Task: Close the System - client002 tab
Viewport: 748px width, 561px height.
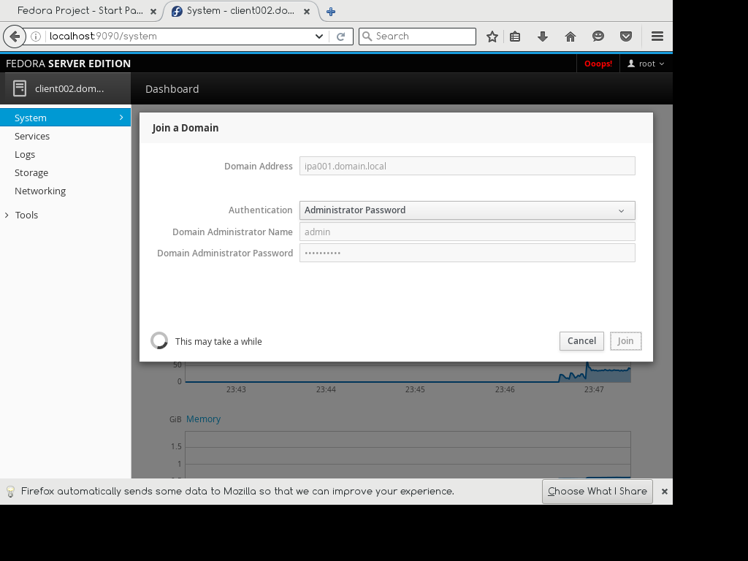Action: 307,12
